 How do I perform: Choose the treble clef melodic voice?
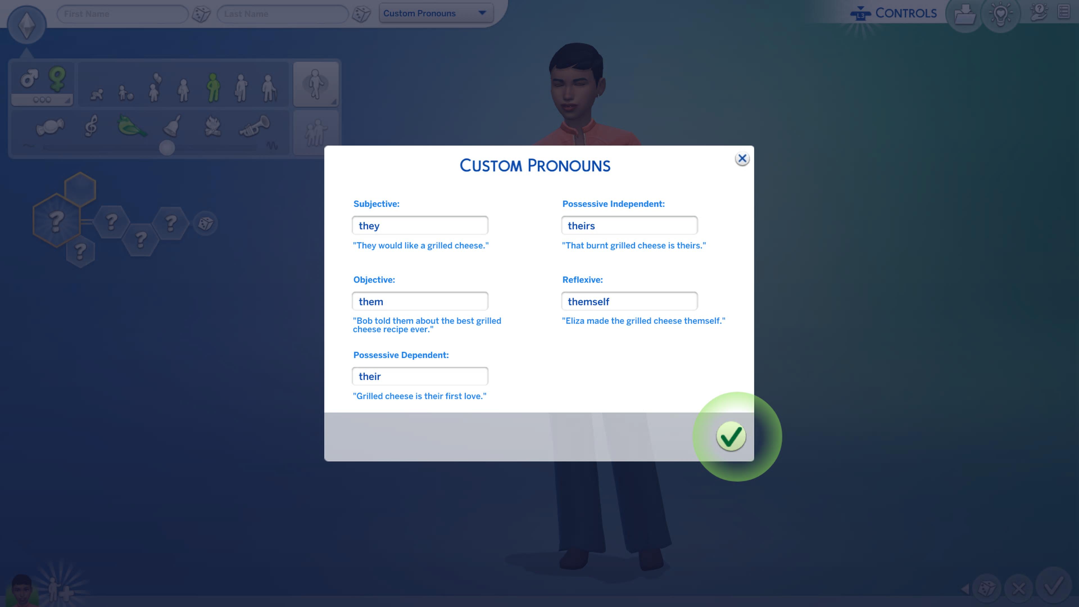point(91,125)
